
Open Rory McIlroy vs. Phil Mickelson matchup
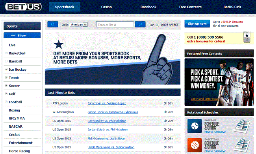[107, 121]
